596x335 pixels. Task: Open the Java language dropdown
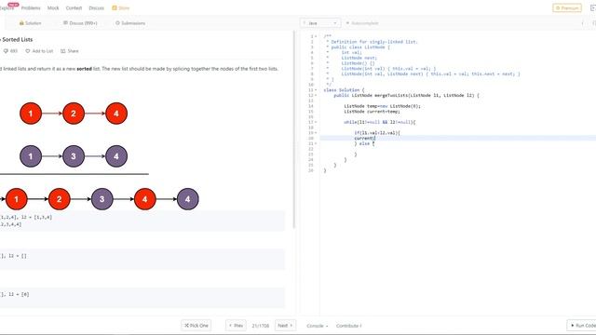pyautogui.click(x=320, y=23)
